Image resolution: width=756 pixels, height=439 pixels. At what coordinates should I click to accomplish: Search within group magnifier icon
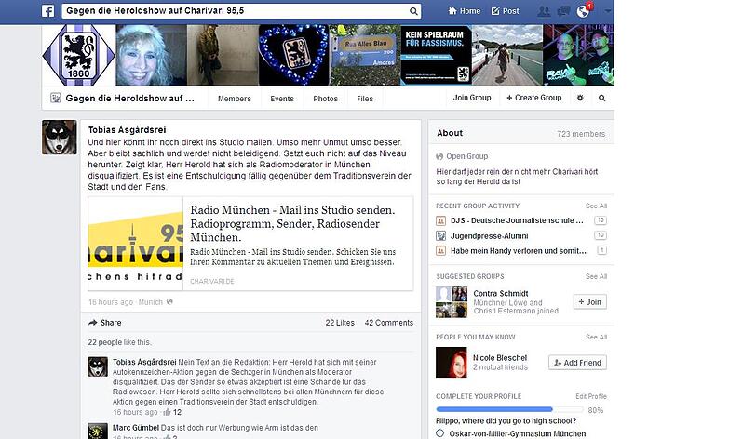[601, 98]
